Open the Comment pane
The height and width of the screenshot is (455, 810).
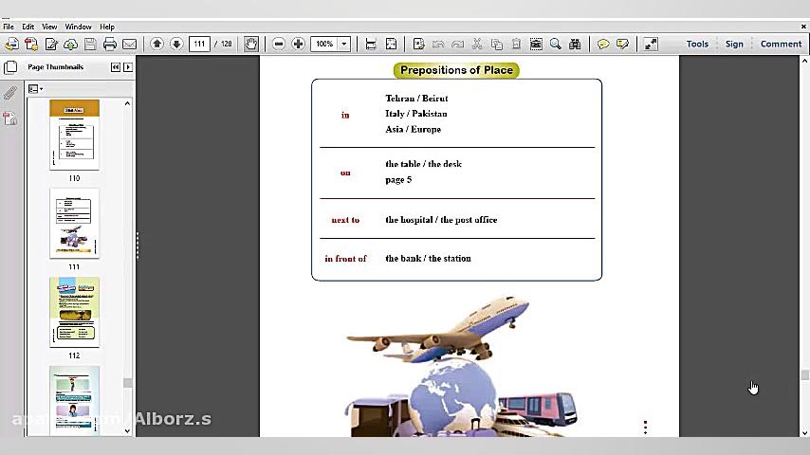781,44
